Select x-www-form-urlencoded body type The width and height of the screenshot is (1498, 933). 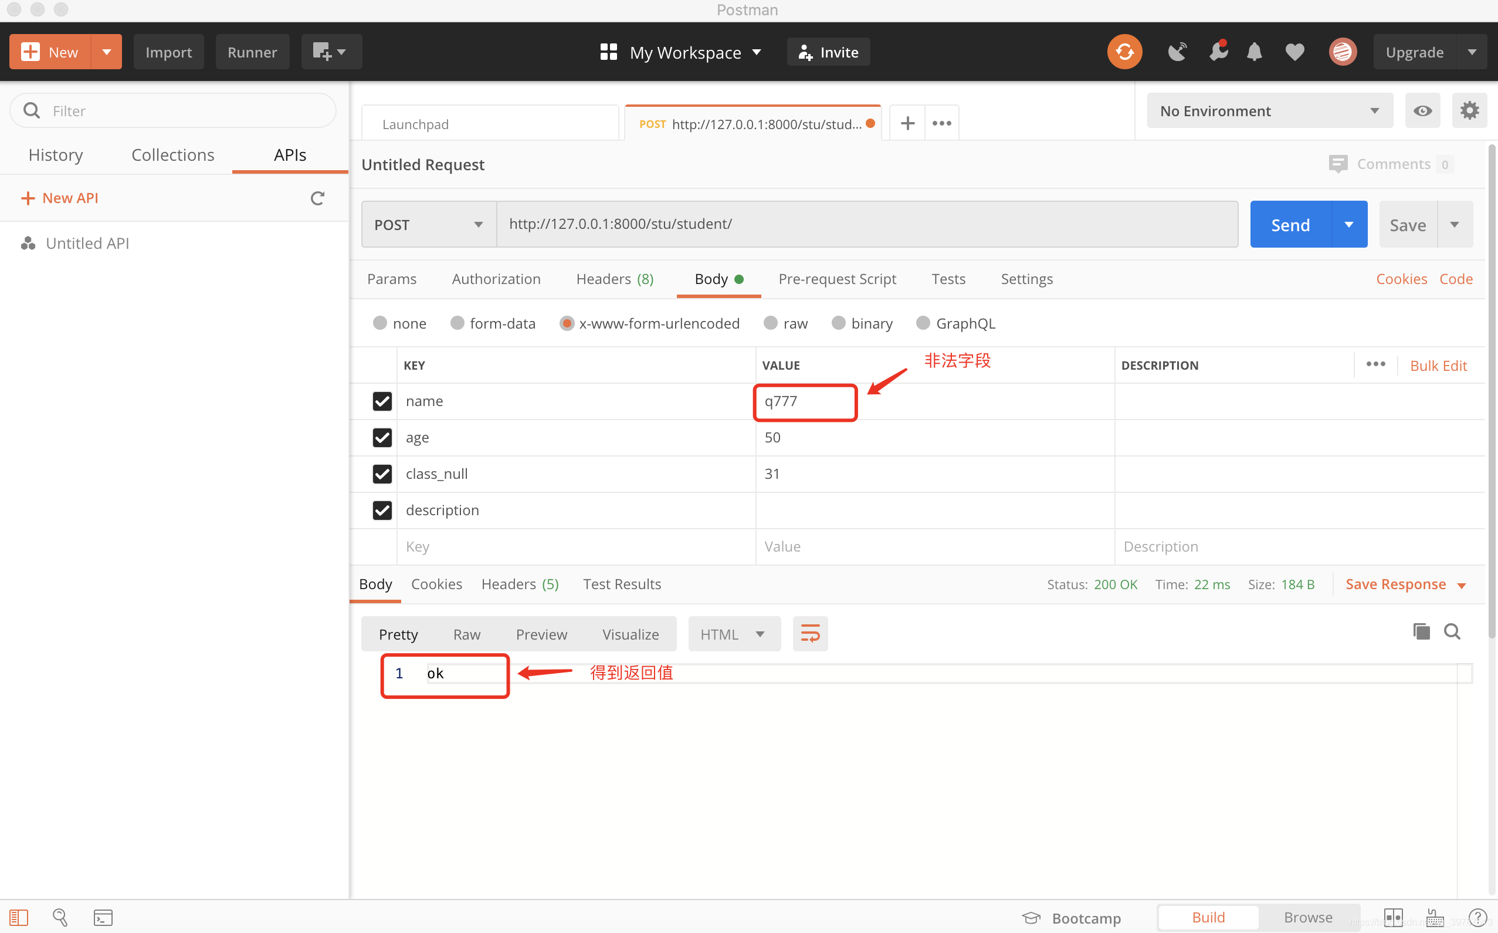pos(566,323)
